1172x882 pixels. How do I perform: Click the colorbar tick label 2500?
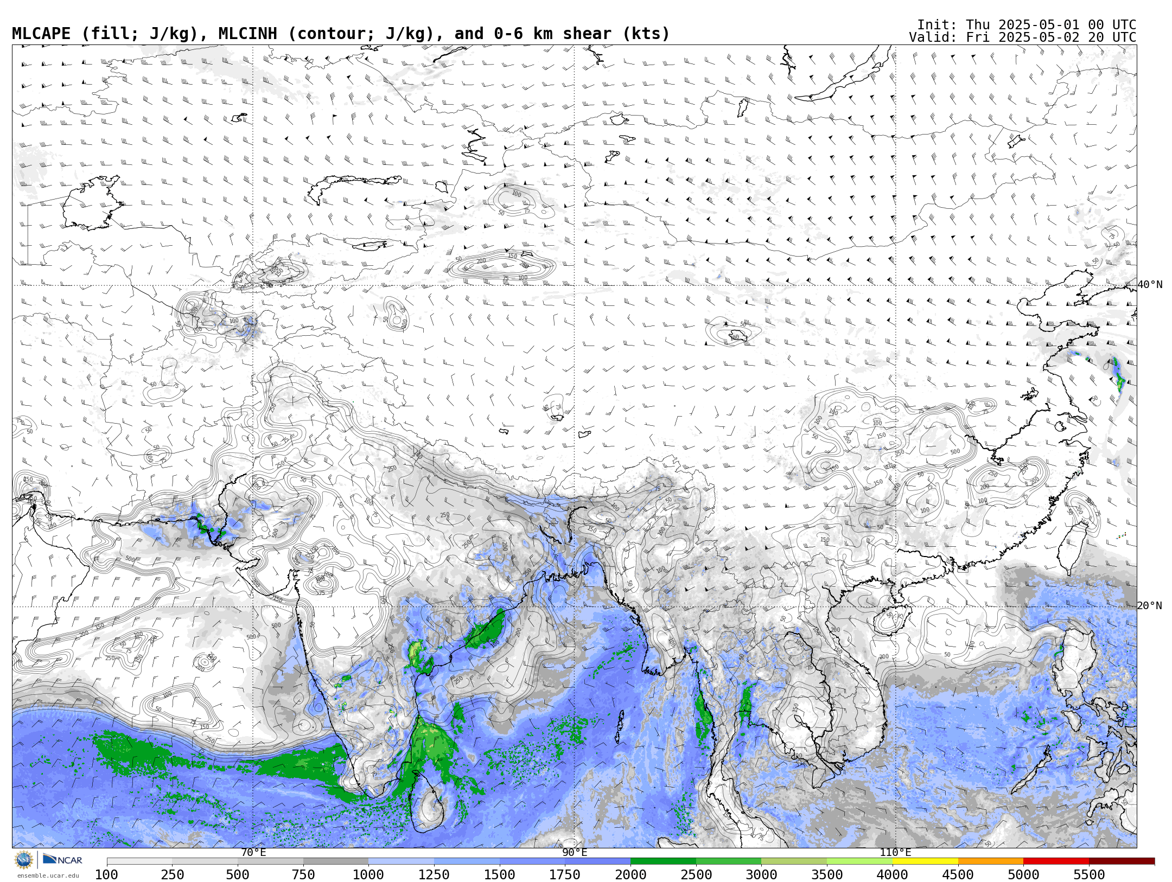pos(696,874)
